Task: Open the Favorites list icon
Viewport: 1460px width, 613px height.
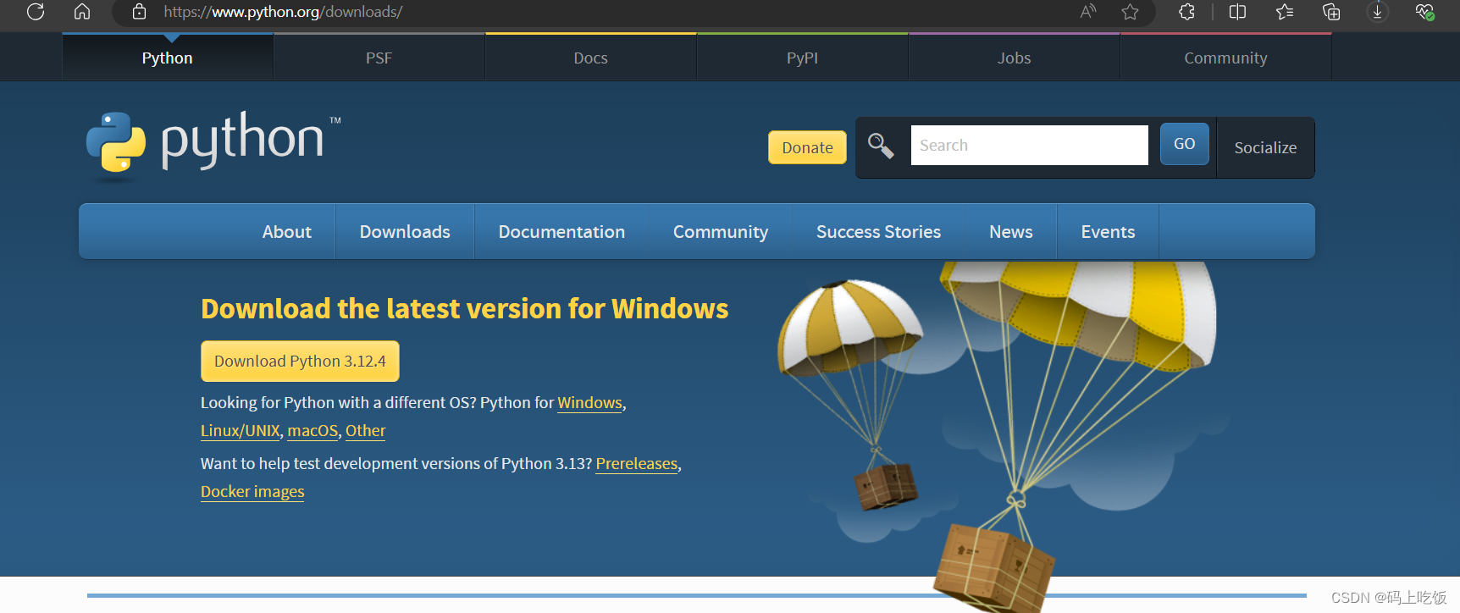Action: [x=1285, y=12]
